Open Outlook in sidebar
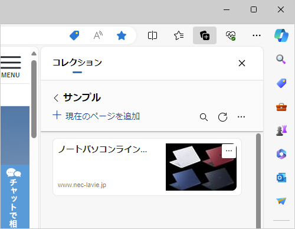The height and width of the screenshot is (229, 295). 281,178
